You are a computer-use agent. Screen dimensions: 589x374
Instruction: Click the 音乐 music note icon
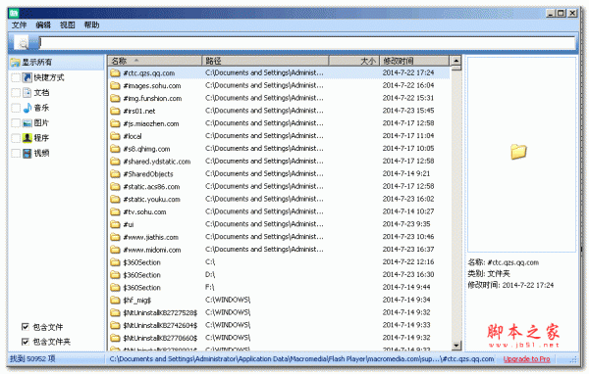click(x=27, y=108)
